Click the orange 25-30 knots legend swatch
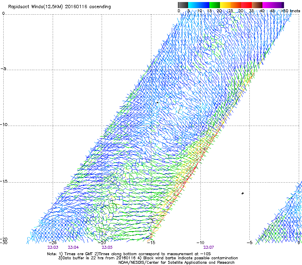This screenshot has height=265, width=302. tap(236, 5)
